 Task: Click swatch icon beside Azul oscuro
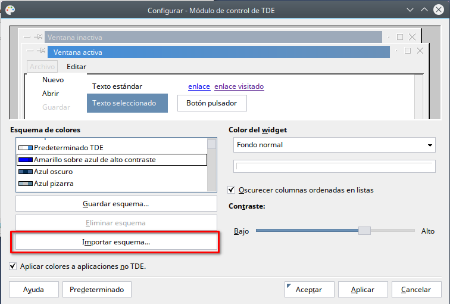click(x=26, y=172)
